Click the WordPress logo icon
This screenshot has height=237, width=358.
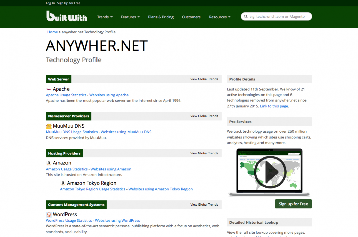(48, 214)
